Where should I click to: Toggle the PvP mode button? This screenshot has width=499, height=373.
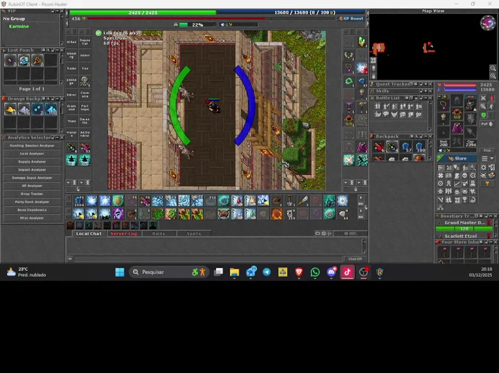(487, 124)
